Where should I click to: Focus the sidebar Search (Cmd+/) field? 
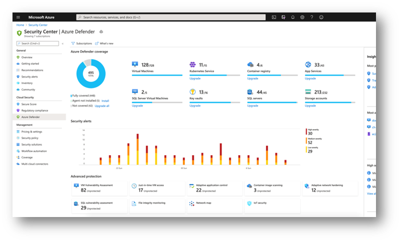click(38, 44)
